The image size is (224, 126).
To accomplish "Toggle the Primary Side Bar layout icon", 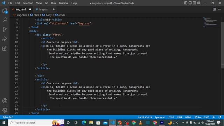I will coord(185,3).
